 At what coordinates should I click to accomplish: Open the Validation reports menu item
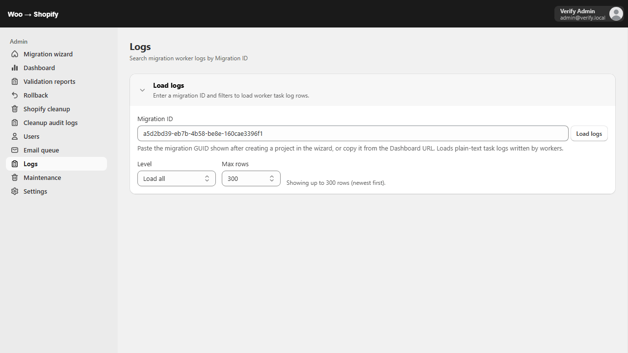point(56,81)
